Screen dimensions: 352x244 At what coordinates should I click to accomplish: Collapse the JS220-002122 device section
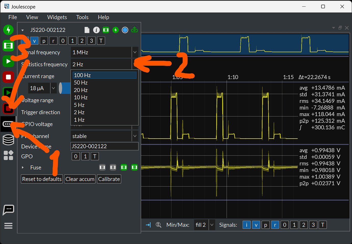[22, 30]
